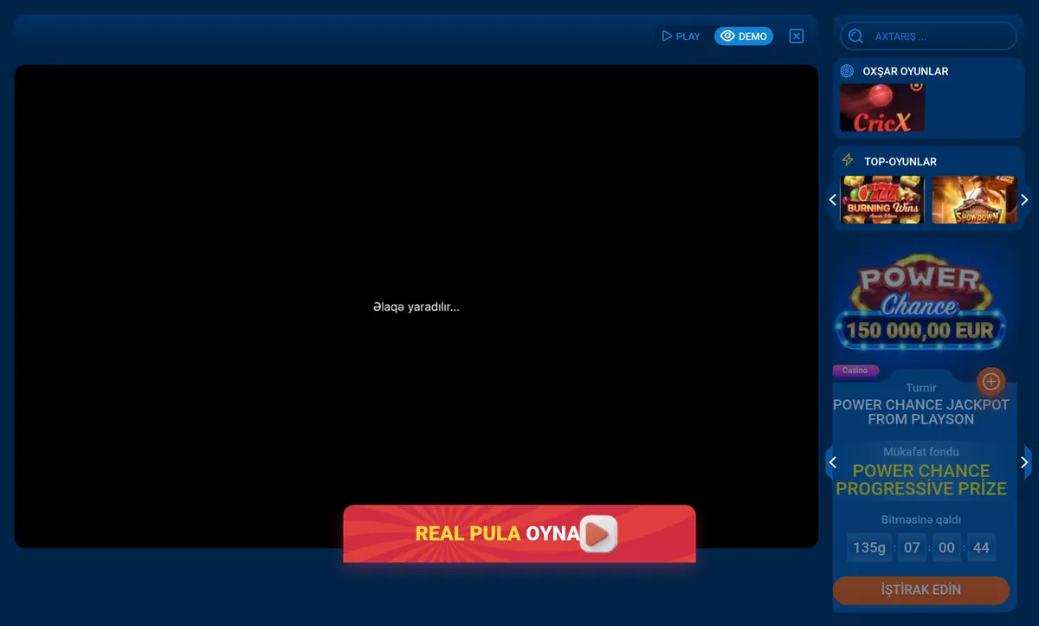Click the 135g countdown days box
The image size is (1039, 626).
pos(869,547)
